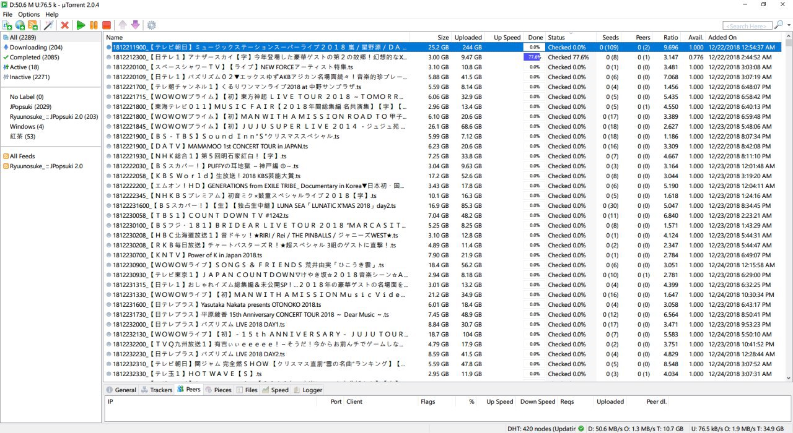Viewport: 793px width, 433px height.
Task: Select the Active (18) category
Action: pos(51,67)
